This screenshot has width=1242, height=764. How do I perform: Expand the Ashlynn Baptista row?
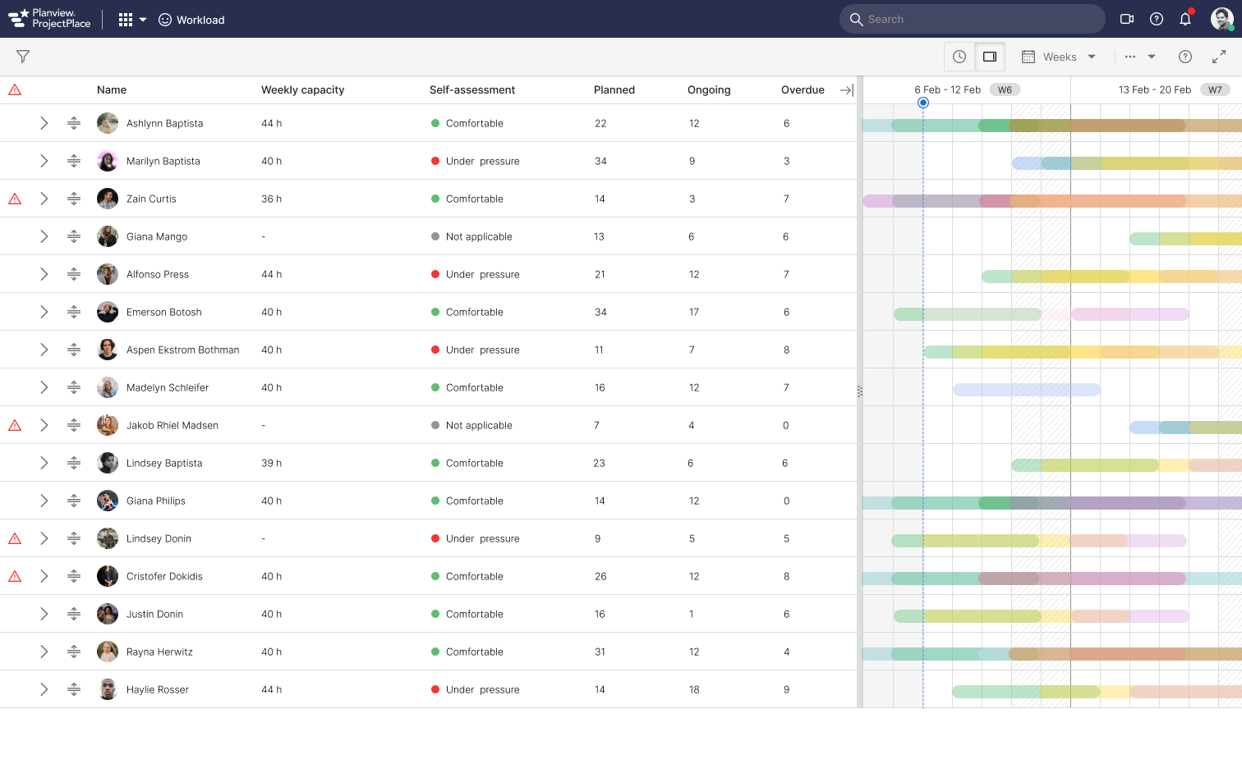pos(44,123)
